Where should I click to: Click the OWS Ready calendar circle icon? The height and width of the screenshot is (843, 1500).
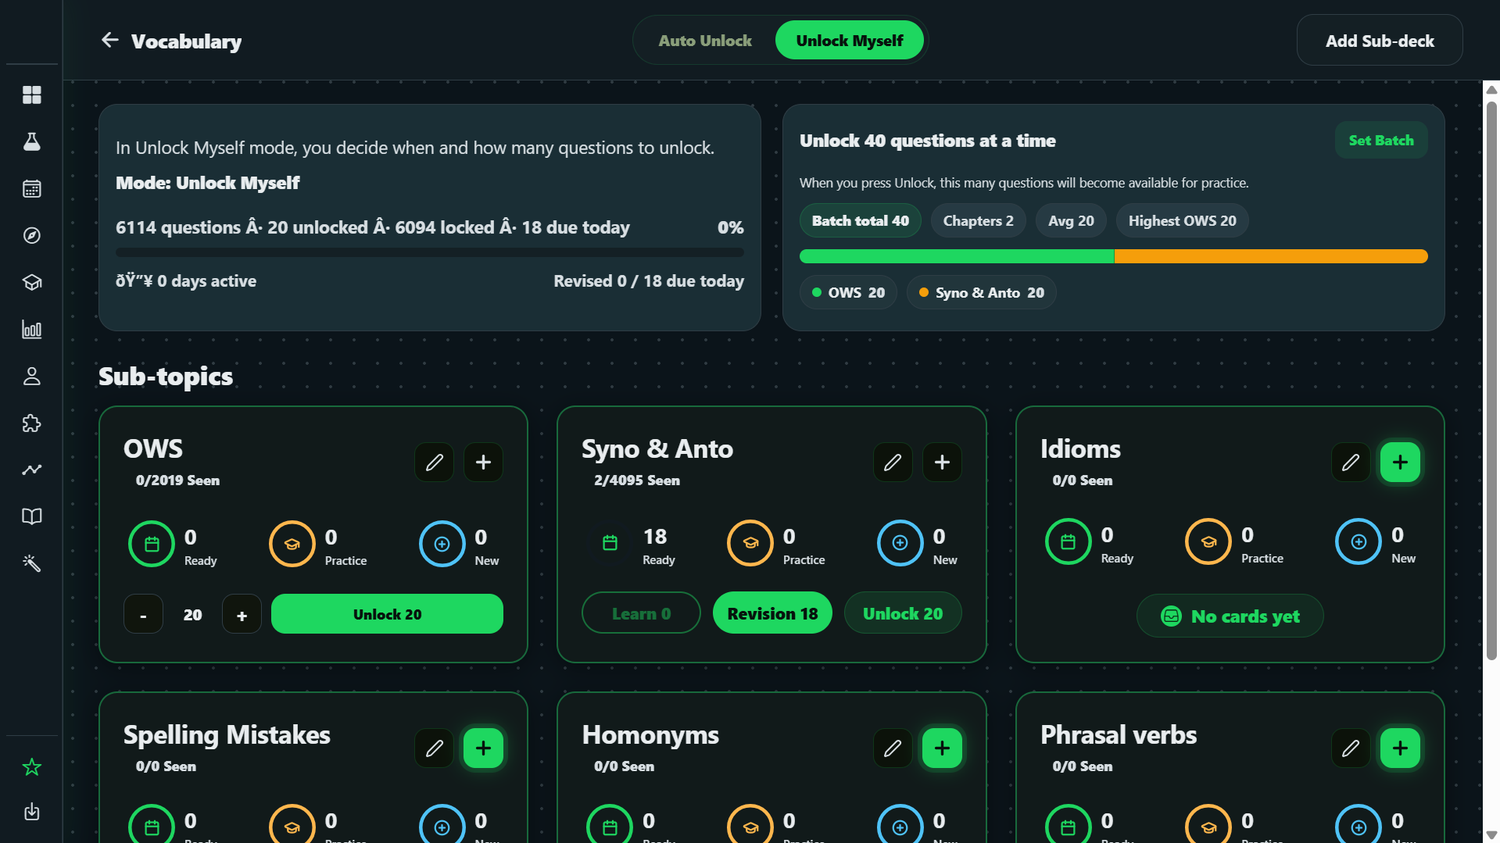pos(152,544)
